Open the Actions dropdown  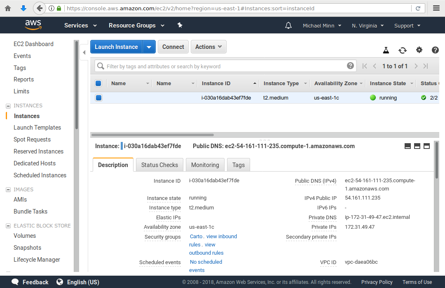[208, 47]
